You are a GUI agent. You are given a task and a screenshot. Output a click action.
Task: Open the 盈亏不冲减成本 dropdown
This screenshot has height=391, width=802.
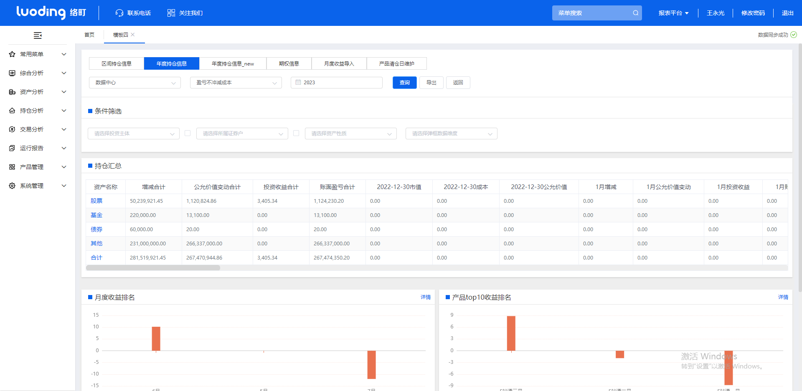236,83
